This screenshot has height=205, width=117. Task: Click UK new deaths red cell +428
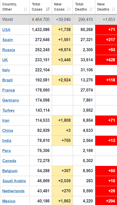coord(106,60)
